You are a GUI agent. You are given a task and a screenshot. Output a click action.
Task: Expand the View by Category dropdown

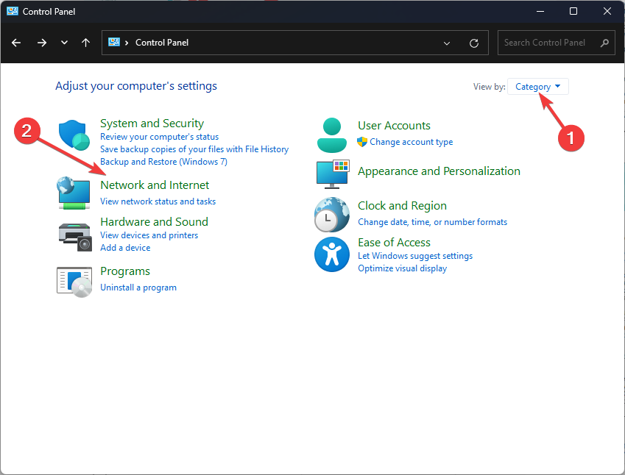[537, 87]
